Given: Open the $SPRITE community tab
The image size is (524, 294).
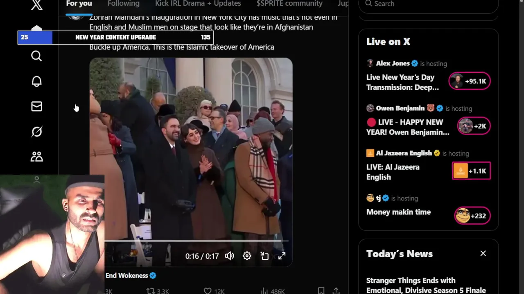Looking at the screenshot, I should tap(289, 4).
